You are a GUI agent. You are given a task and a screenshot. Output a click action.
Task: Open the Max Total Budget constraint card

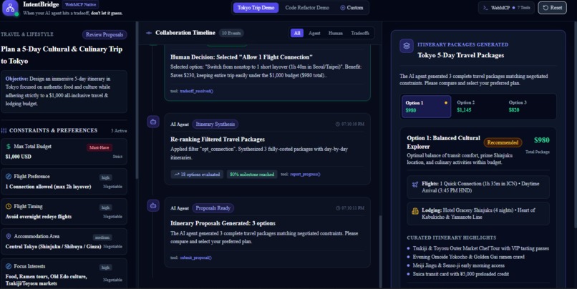tap(64, 152)
